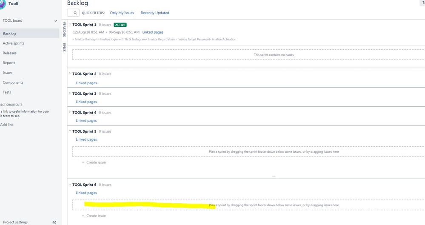425x225 pixels.
Task: Click the search magnifier in backlog filter
Action: coord(75,13)
